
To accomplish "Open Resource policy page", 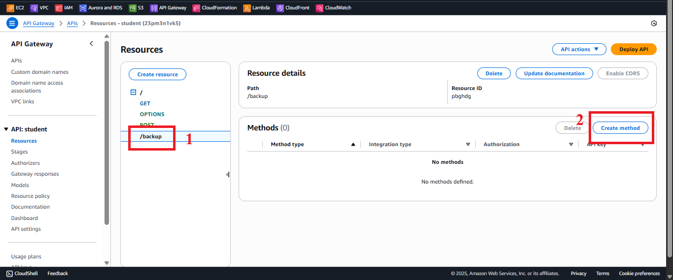I will tap(31, 196).
